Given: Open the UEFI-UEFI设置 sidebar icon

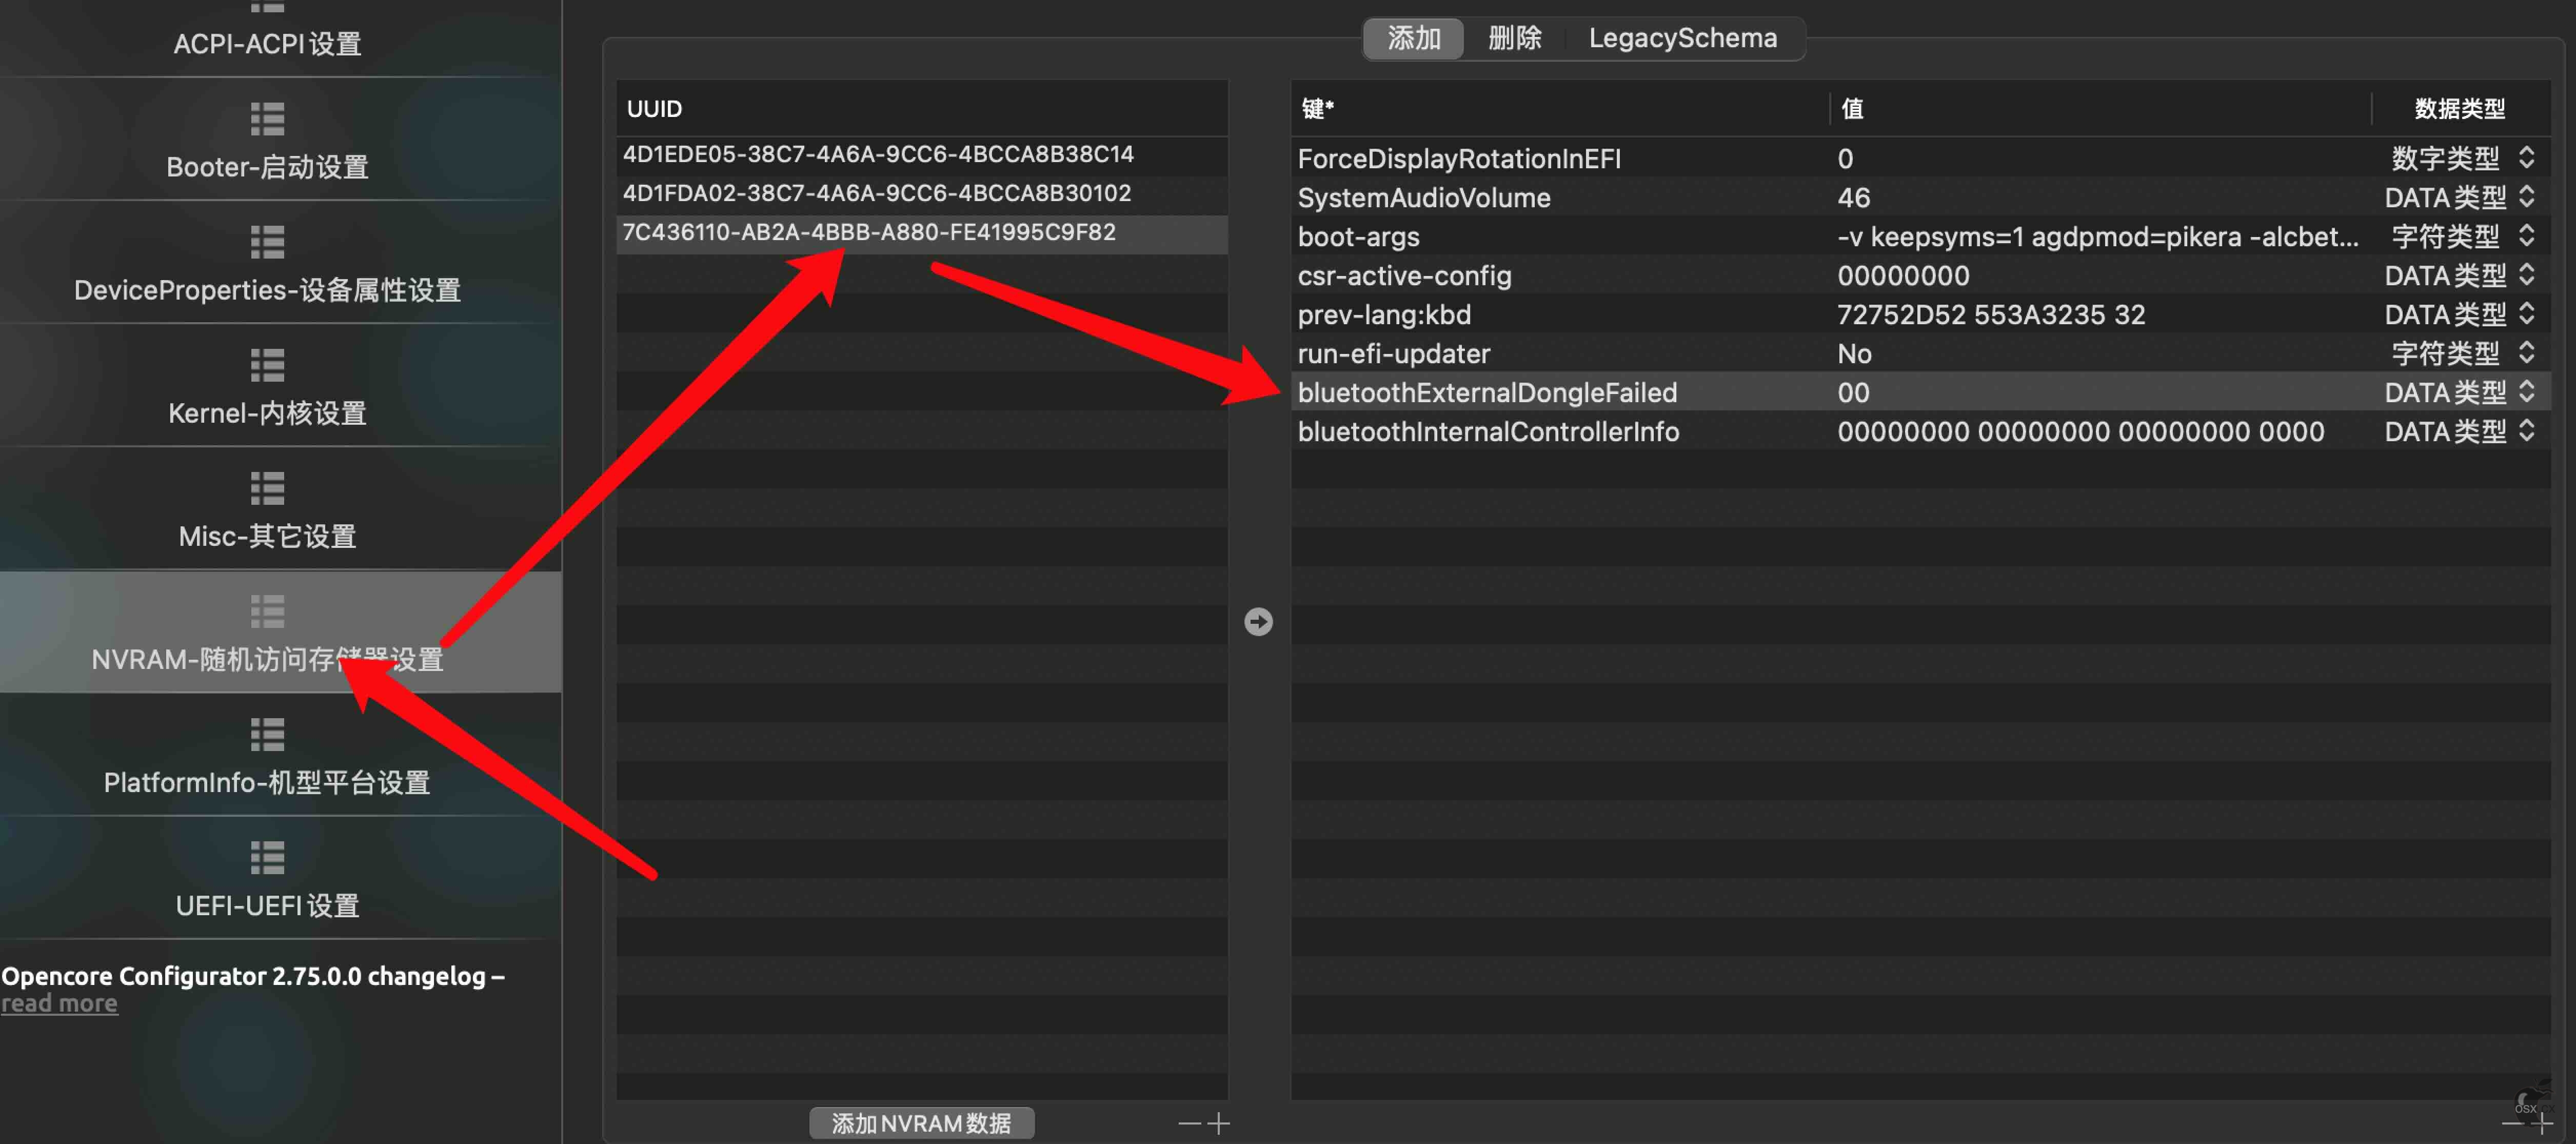Looking at the screenshot, I should click(267, 858).
